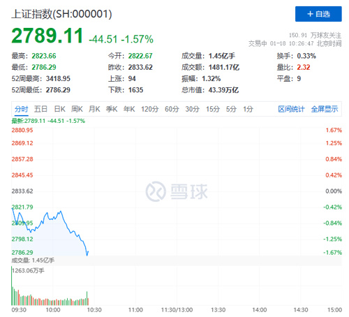
Task: Click the 1263.06万手 volume label
Action: tap(28, 270)
